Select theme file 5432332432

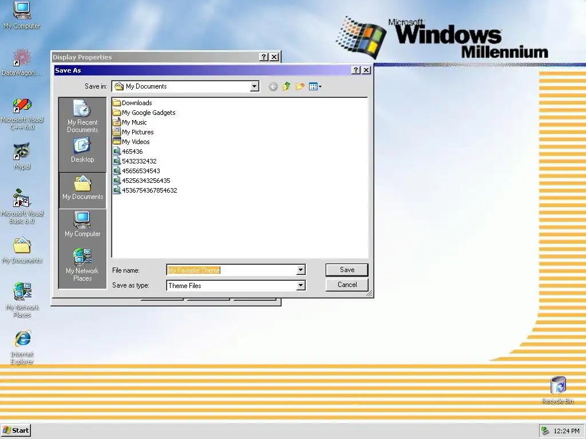(x=135, y=161)
